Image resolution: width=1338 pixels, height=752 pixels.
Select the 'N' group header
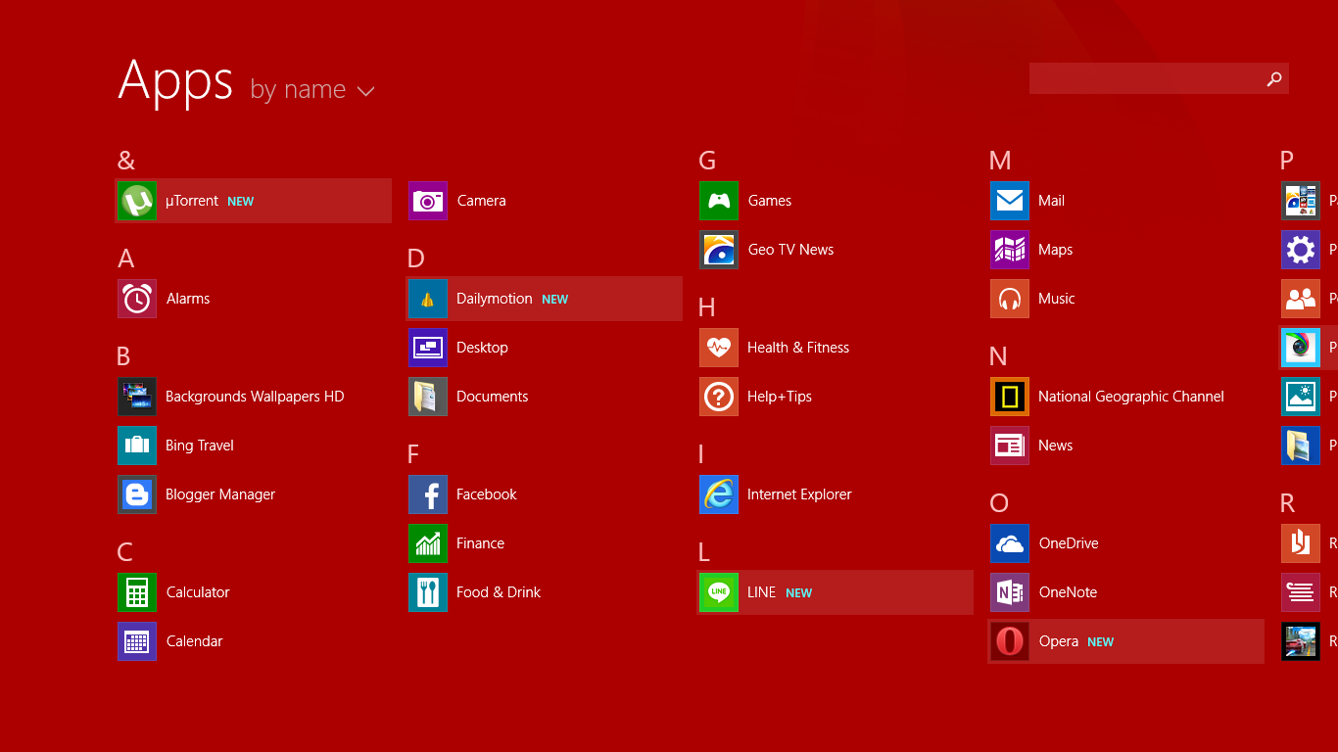pyautogui.click(x=999, y=356)
